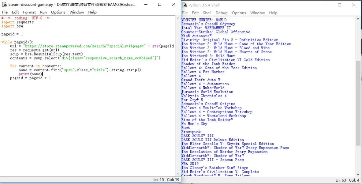
Task: Click the soup.select contents line
Action: click(85, 58)
